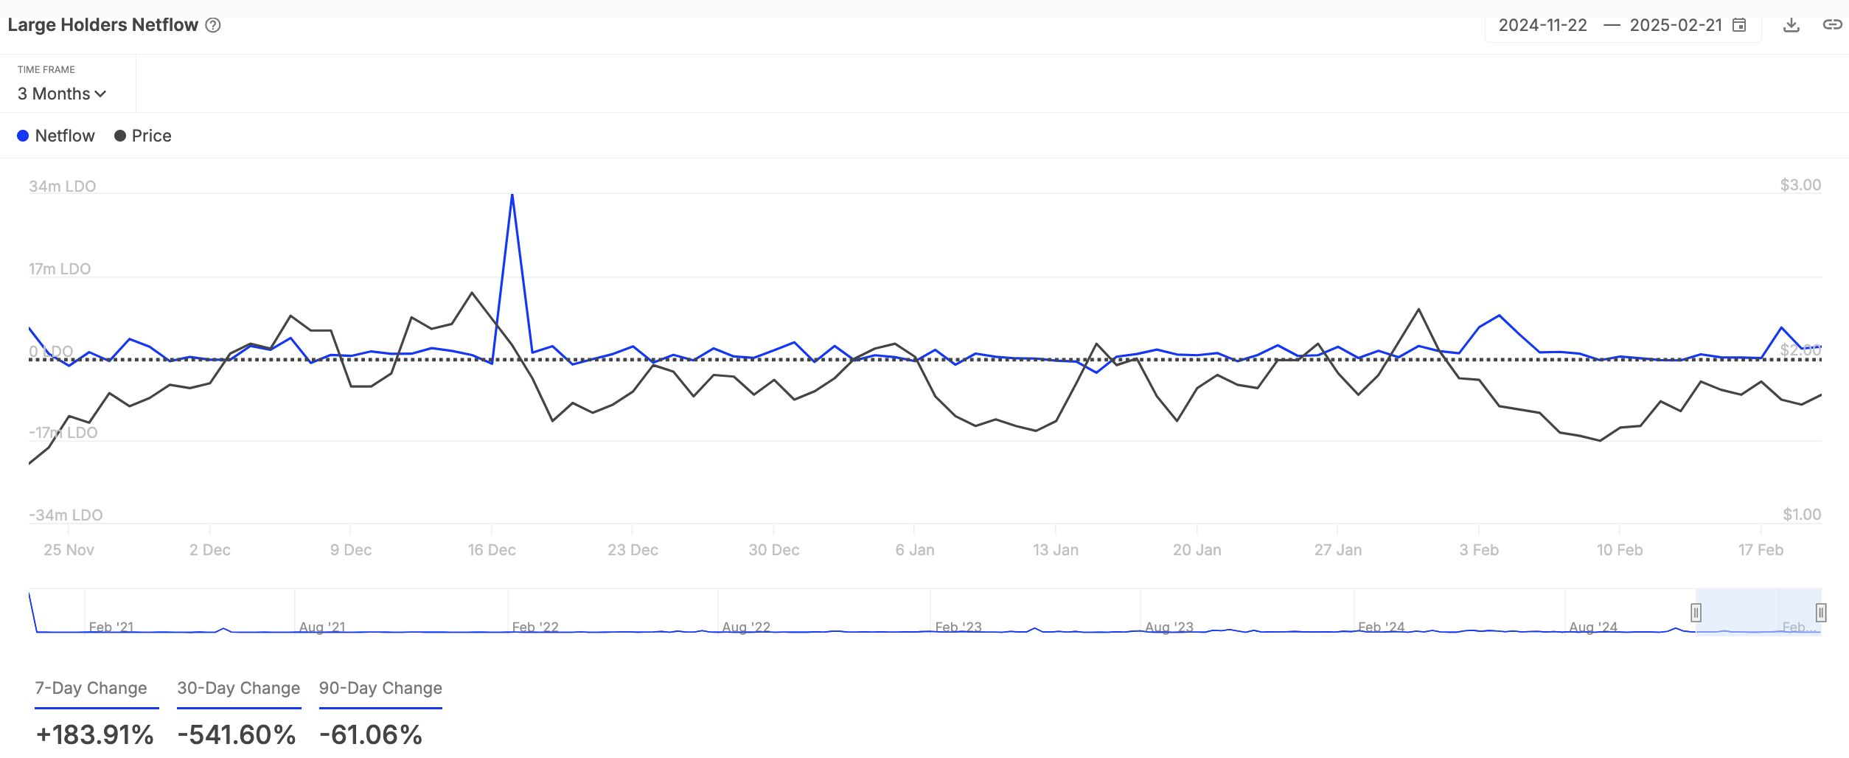Open the calendar date picker icon
This screenshot has height=758, width=1849.
[1739, 25]
